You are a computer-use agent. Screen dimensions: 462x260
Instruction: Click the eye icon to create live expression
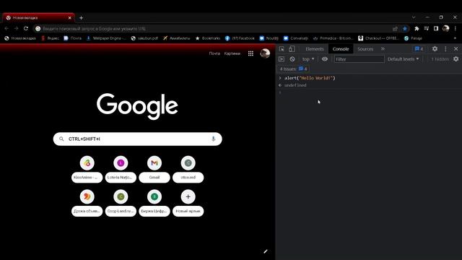(325, 59)
